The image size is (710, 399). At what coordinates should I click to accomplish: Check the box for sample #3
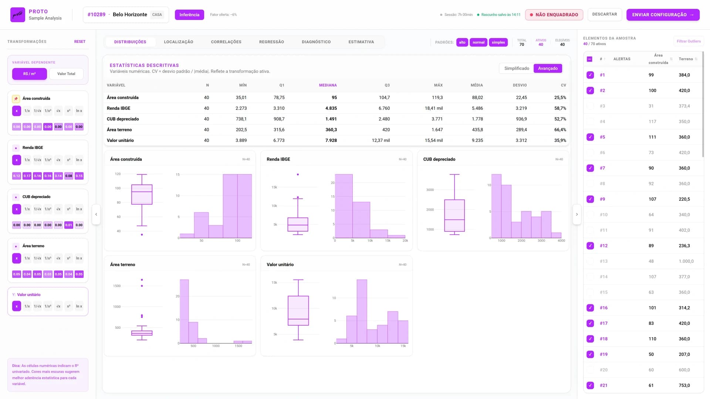point(590,106)
